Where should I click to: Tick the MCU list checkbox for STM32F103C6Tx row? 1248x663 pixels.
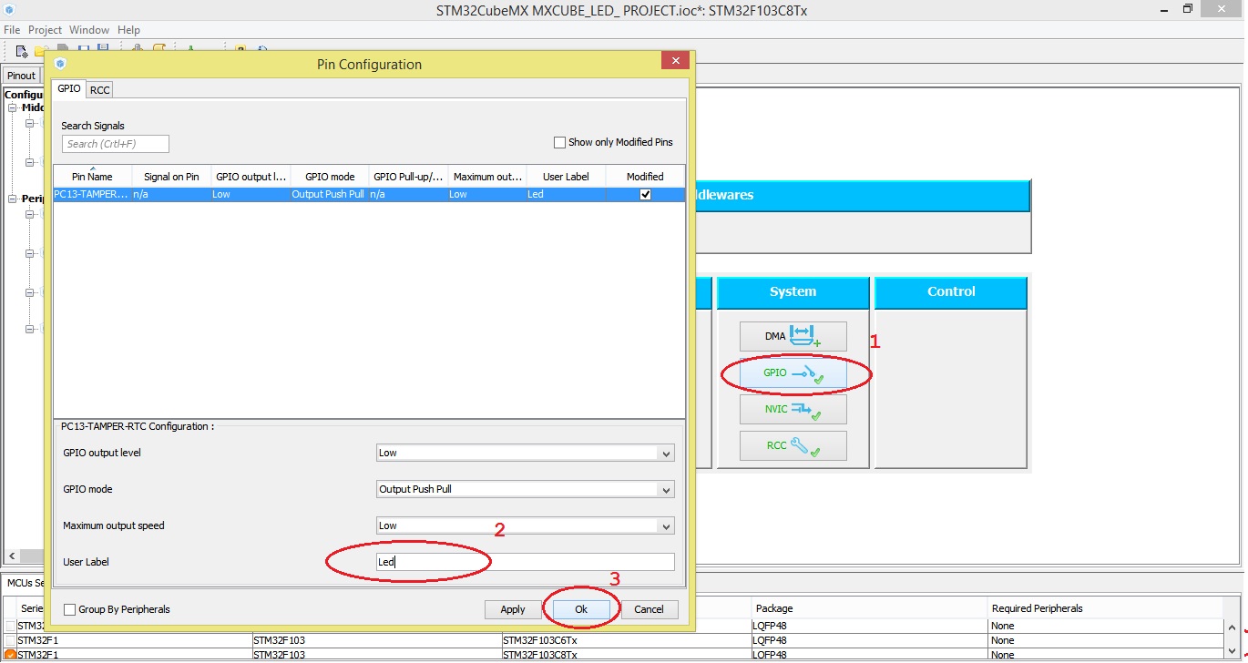pyautogui.click(x=10, y=640)
